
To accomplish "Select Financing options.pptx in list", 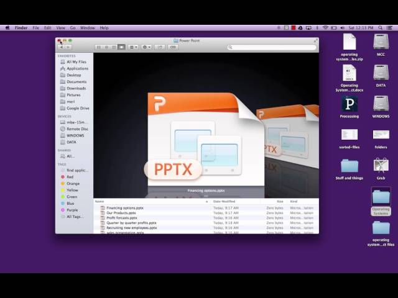I will [x=206, y=208].
